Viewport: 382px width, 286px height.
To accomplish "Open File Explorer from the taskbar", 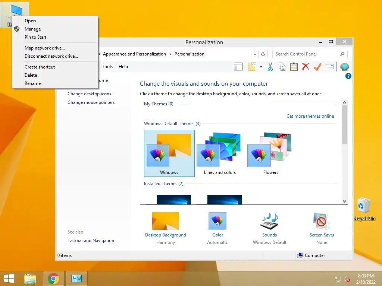I will pyautogui.click(x=30, y=279).
